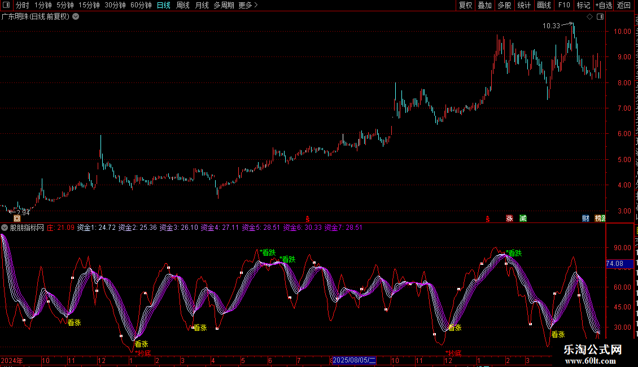The image size is (638, 367).
Task: Click the diamond marker icon at the chart's top right
Action: (x=589, y=17)
